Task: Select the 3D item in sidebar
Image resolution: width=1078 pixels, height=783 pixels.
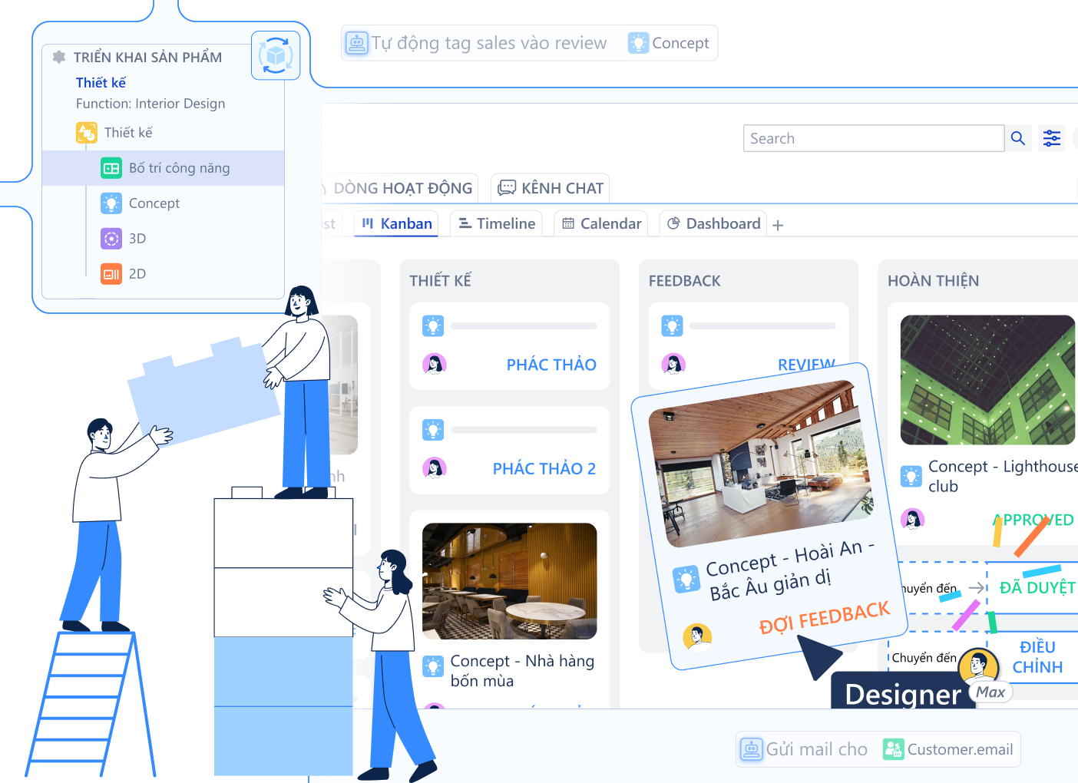Action: pyautogui.click(x=137, y=239)
